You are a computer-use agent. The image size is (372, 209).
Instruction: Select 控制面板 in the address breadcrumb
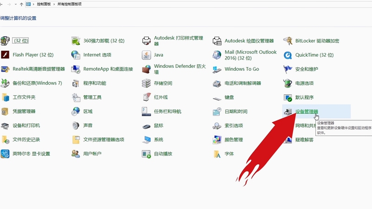44,4
